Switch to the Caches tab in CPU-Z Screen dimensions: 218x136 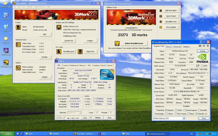[x=65, y=65]
